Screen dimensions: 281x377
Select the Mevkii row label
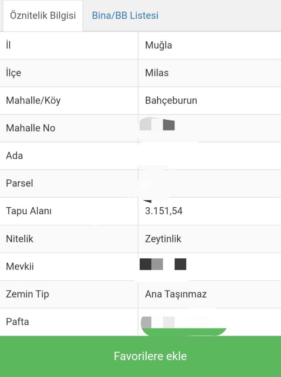tap(20, 266)
